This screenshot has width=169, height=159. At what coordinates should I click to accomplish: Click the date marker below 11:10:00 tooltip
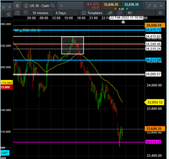tap(123, 22)
